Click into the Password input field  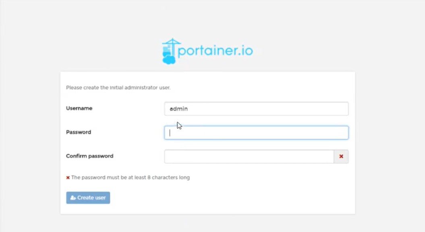pyautogui.click(x=256, y=133)
